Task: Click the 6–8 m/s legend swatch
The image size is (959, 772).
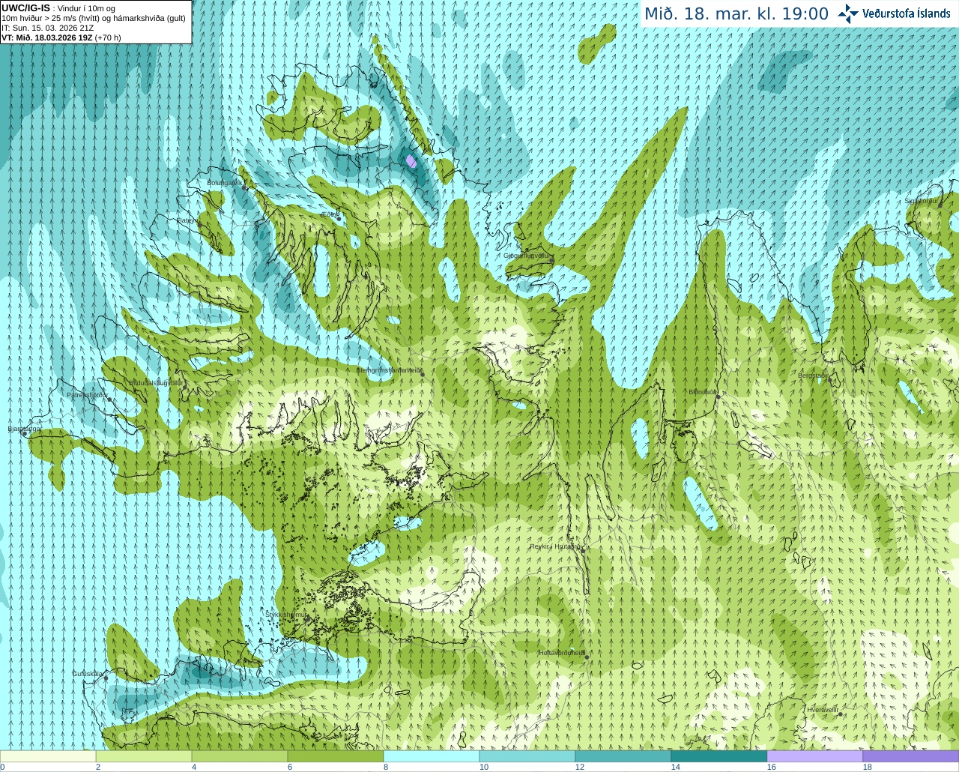Action: coord(336,756)
